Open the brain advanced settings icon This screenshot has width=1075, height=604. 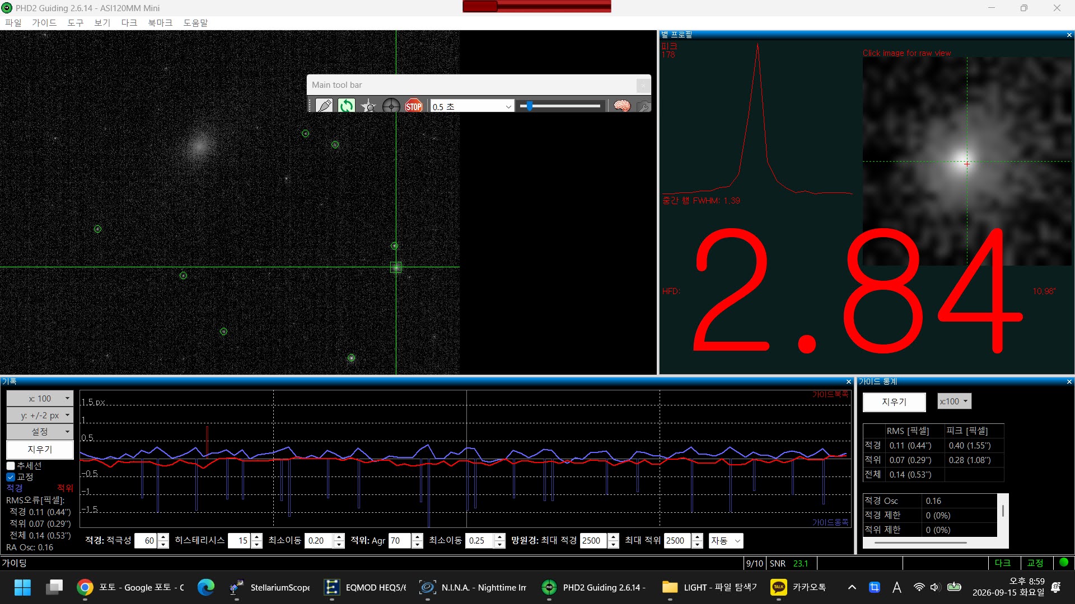tap(622, 106)
